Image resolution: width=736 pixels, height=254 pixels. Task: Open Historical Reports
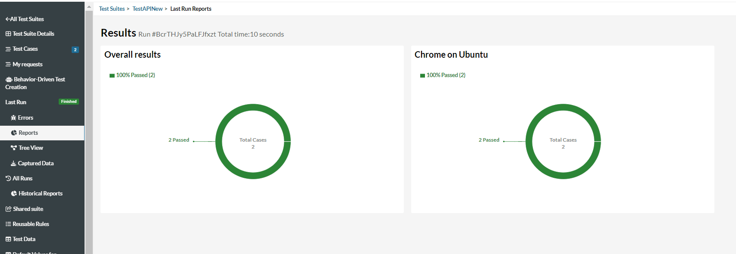(x=37, y=193)
